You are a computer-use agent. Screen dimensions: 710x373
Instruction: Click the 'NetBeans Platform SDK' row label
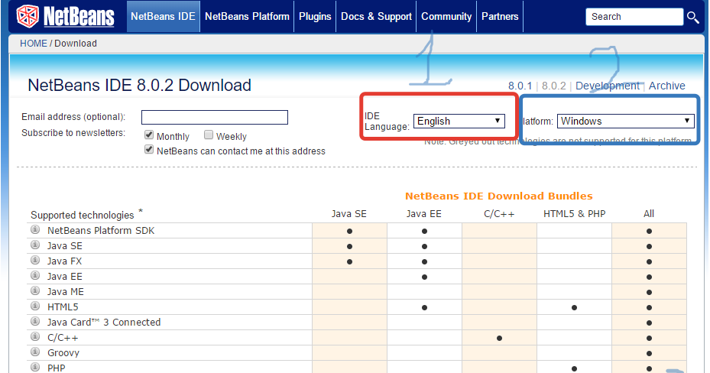pos(101,230)
